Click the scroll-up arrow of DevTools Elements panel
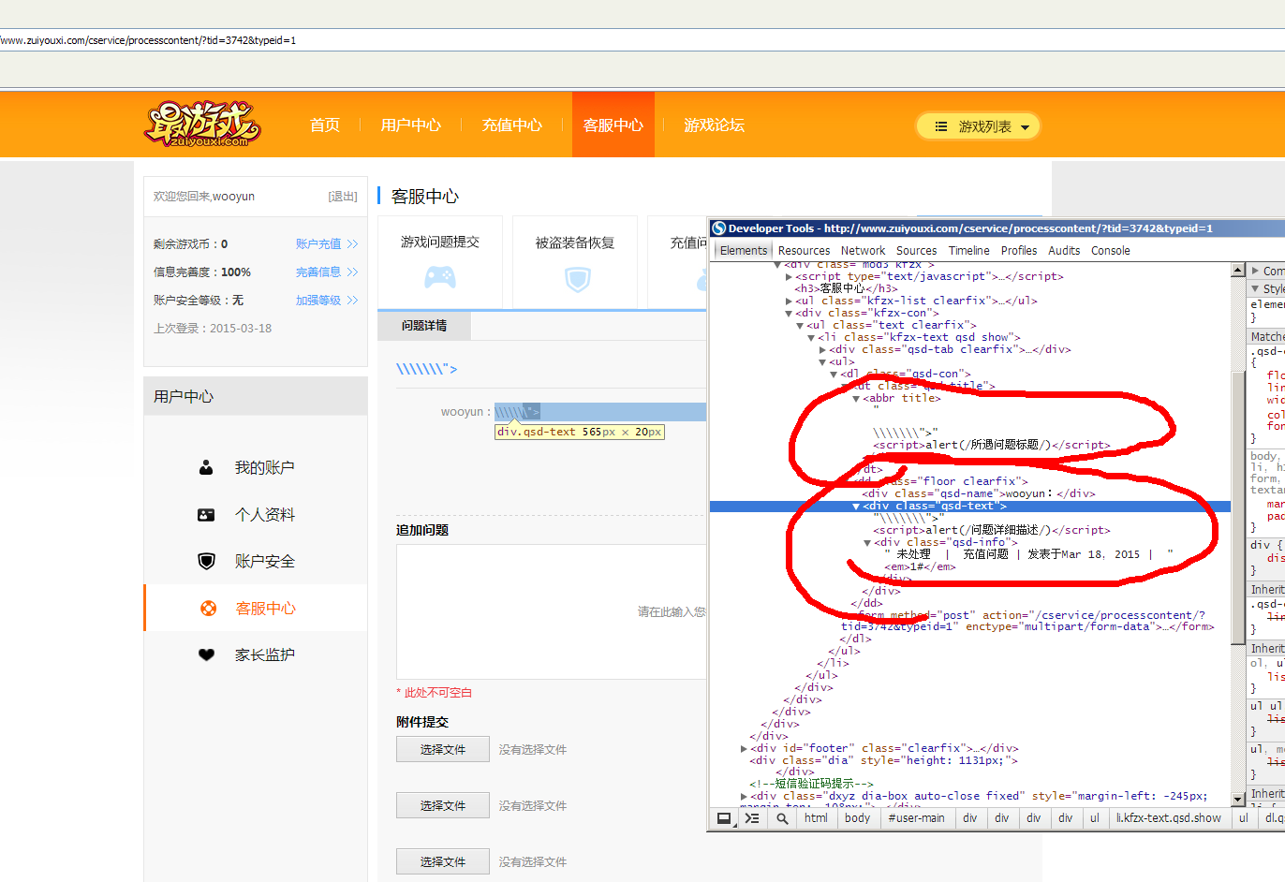 click(1238, 270)
